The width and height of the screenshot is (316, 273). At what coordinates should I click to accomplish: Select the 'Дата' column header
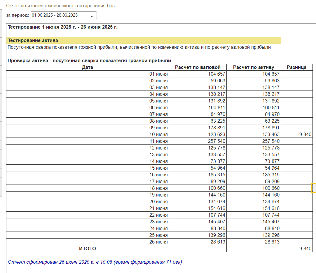click(88, 67)
